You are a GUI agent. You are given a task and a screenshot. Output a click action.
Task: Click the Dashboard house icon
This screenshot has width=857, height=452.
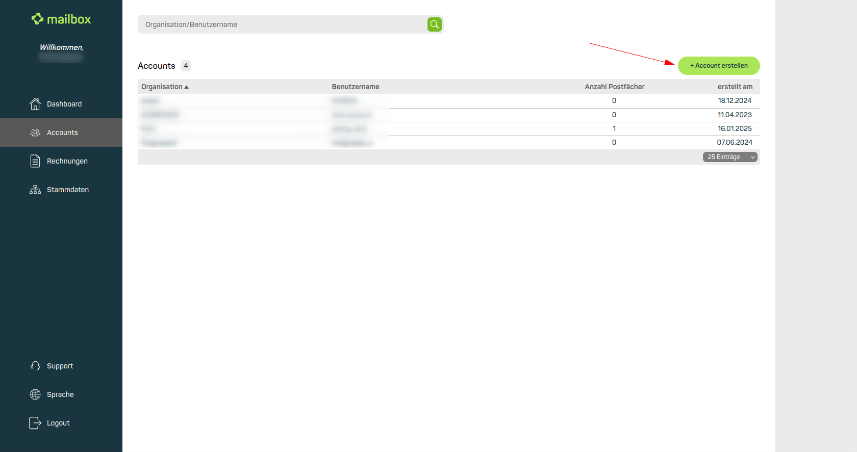click(x=35, y=104)
